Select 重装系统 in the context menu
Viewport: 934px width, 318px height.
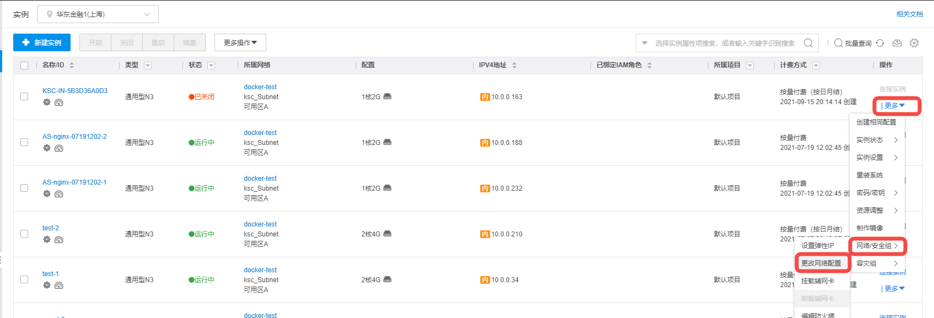coord(869,175)
